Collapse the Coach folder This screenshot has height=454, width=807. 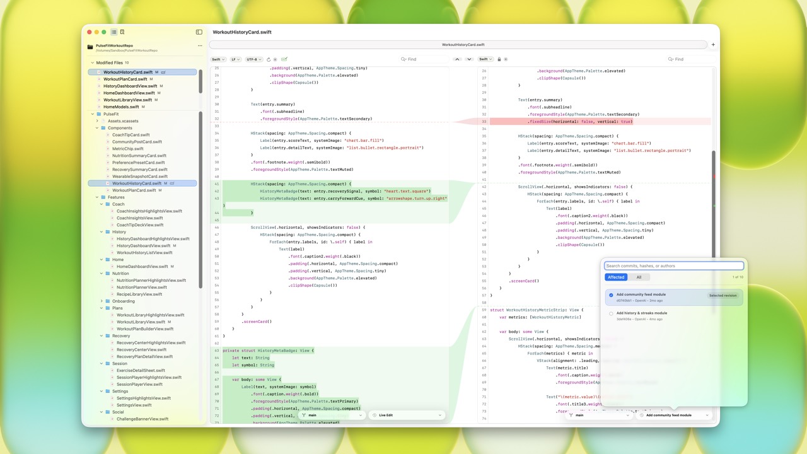point(102,204)
